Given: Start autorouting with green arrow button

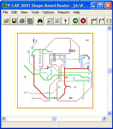Looking at the screenshot, I should pos(75,21).
